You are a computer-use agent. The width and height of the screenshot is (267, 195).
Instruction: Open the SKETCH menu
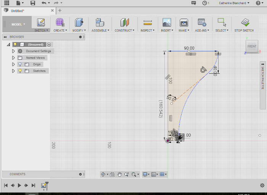pos(41,30)
